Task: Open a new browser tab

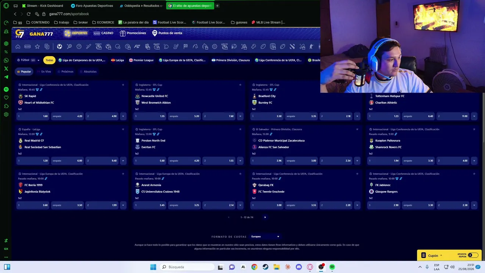Action: click(217, 6)
